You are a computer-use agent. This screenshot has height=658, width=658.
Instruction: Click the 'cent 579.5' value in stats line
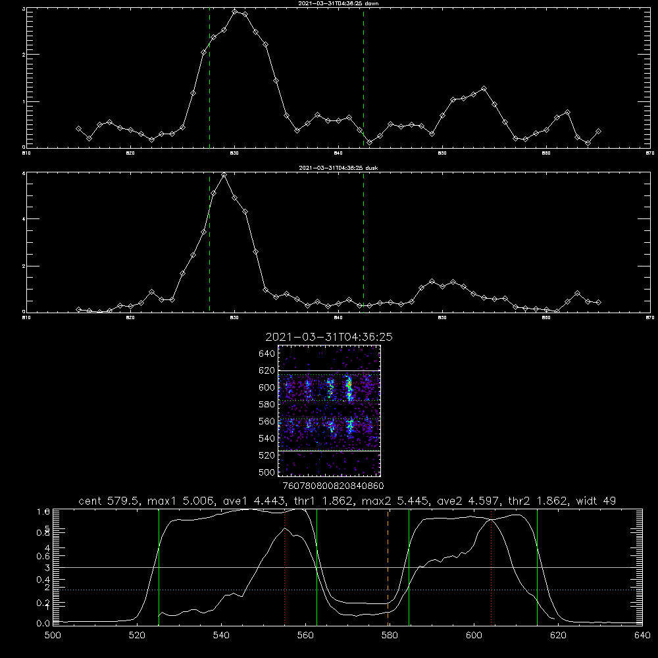coord(109,501)
